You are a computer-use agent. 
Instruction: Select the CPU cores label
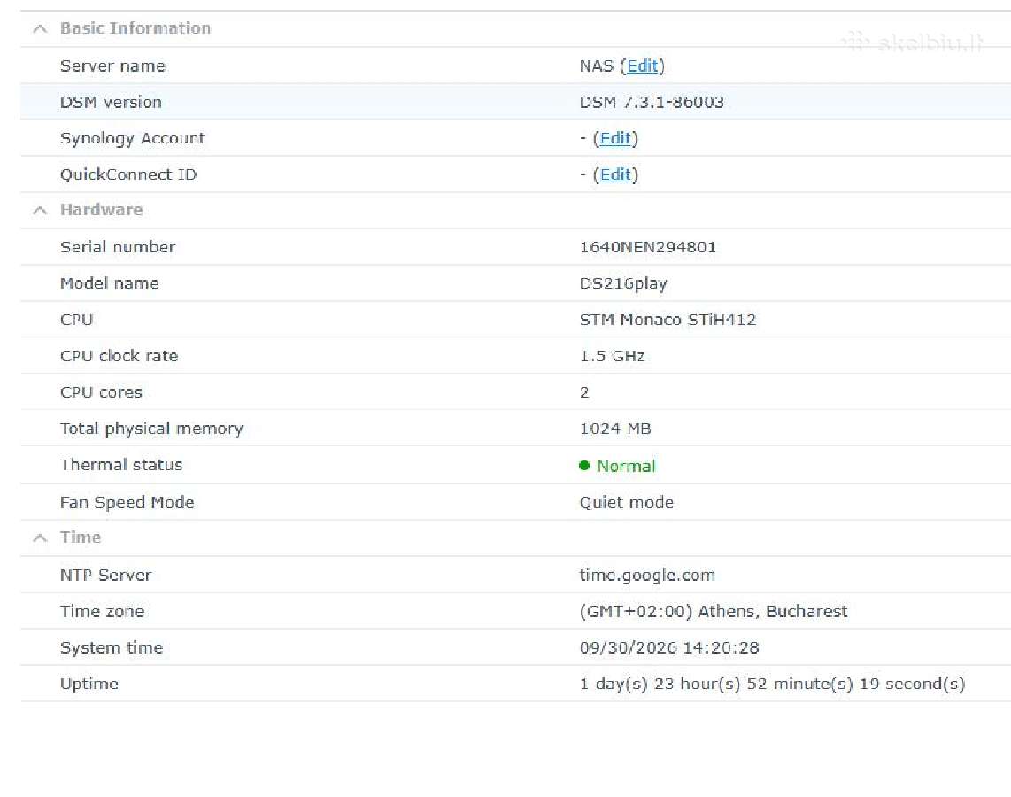pos(101,392)
